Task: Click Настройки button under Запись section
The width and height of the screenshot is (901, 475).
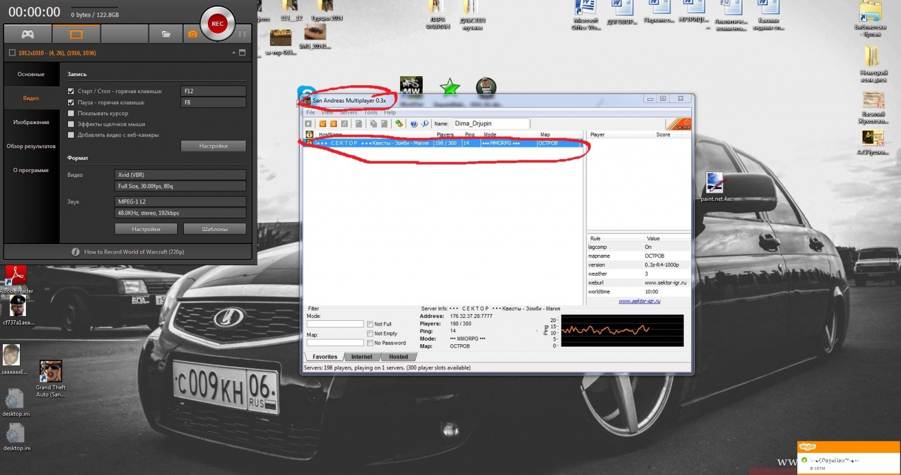Action: pyautogui.click(x=213, y=146)
